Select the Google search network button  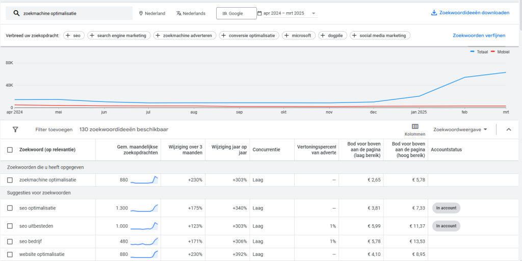237,13
